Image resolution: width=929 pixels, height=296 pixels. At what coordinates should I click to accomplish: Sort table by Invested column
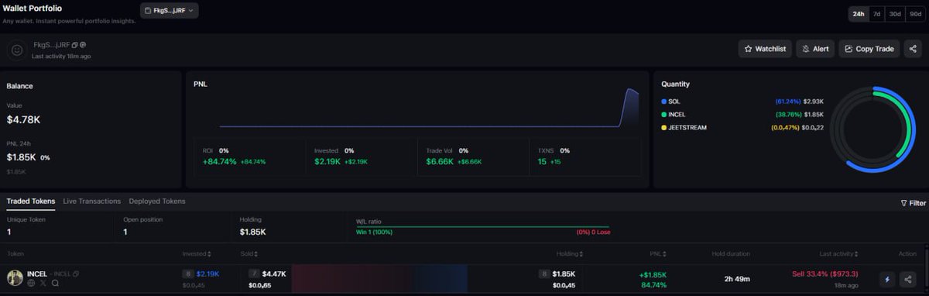[x=197, y=253]
